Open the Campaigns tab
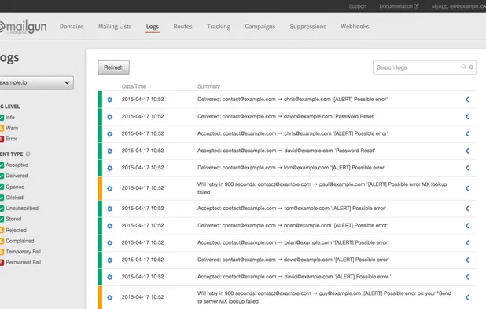The height and width of the screenshot is (309, 486). 260,27
